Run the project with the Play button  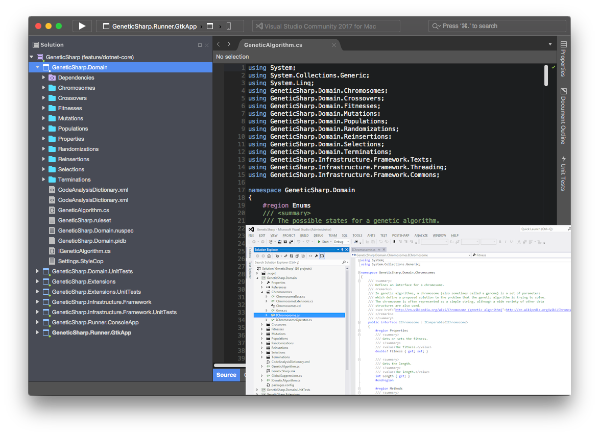click(x=82, y=26)
